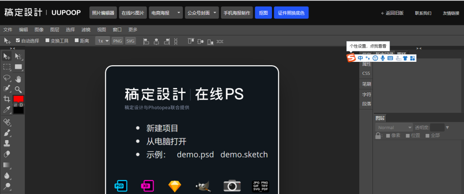This screenshot has height=194, width=464.
Task: Open the 图像 menu
Action: pos(39,30)
